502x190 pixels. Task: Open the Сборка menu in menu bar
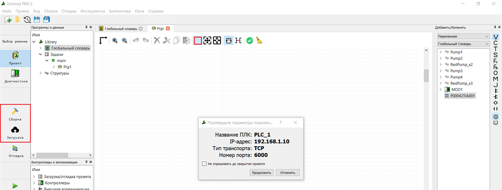51,11
